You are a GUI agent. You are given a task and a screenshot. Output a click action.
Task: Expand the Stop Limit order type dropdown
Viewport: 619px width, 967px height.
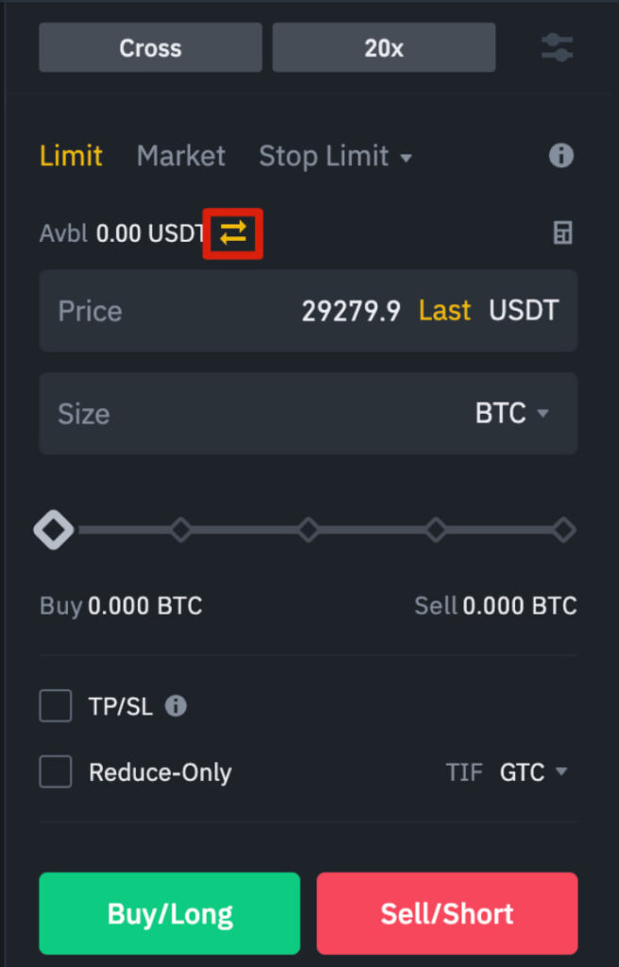tap(336, 156)
